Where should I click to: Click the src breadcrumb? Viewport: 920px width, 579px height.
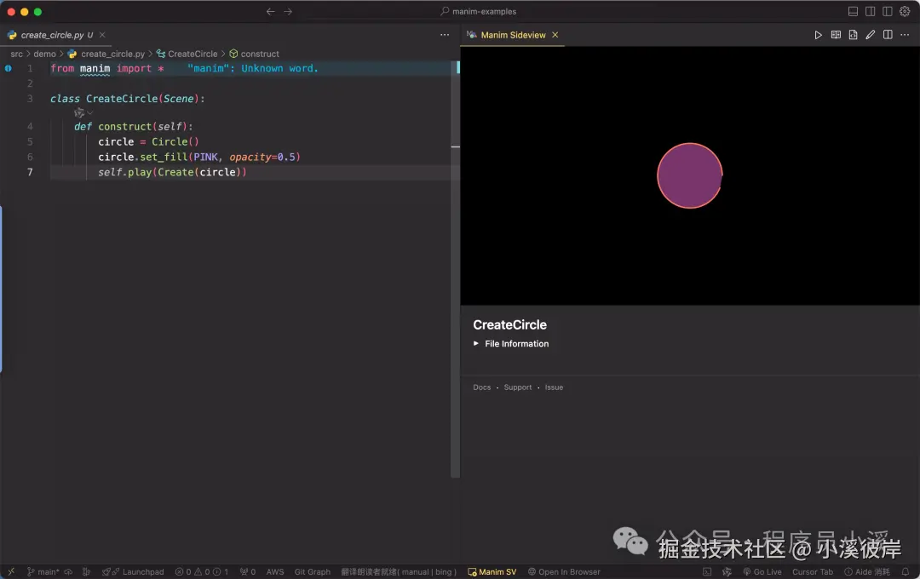pos(16,54)
